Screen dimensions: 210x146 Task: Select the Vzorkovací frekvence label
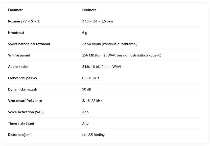click(25, 101)
